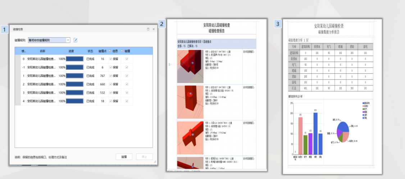Image resolution: width=405 pixels, height=179 pixels.
Task: Click the 状态 column header
Action: pos(90,51)
